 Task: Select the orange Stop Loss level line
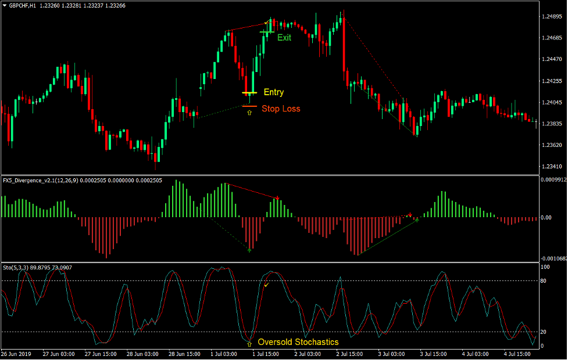[249, 106]
